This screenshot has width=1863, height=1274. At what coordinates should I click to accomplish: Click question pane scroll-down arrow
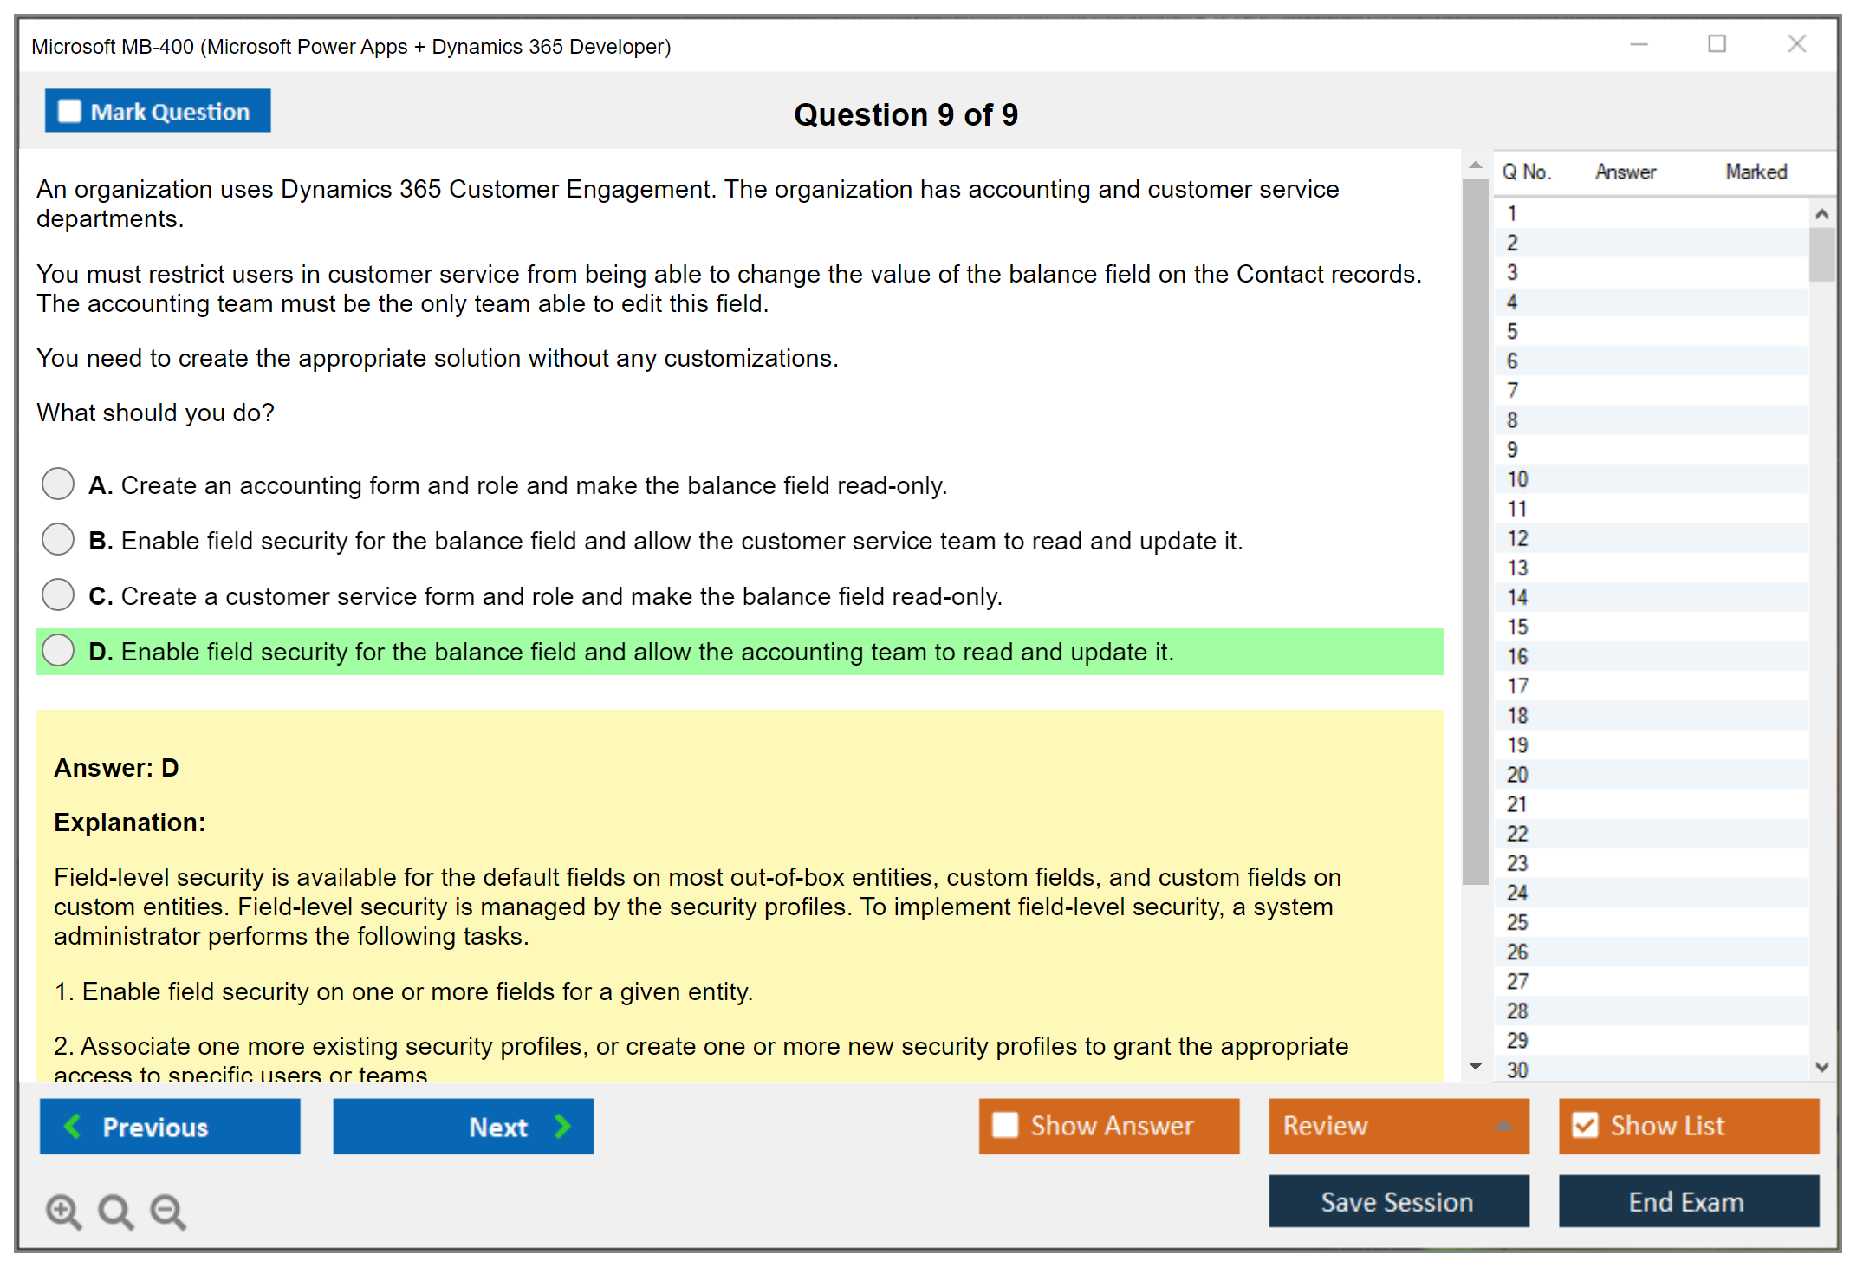click(x=1475, y=1066)
